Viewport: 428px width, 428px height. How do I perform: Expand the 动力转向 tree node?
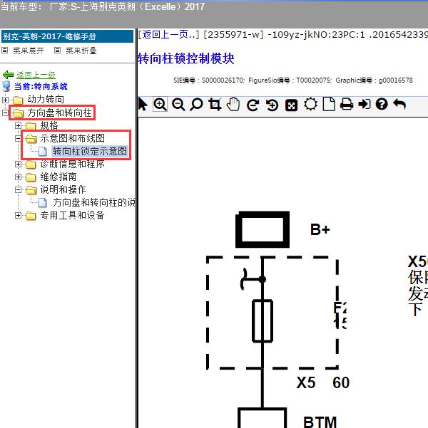click(x=5, y=100)
